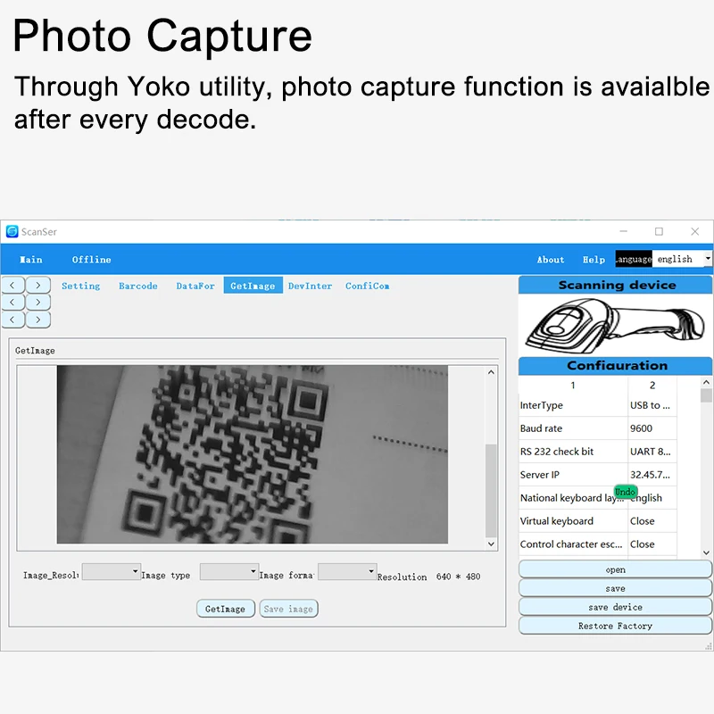The height and width of the screenshot is (714, 714).
Task: Open the language dropdown showing english
Action: tap(682, 259)
